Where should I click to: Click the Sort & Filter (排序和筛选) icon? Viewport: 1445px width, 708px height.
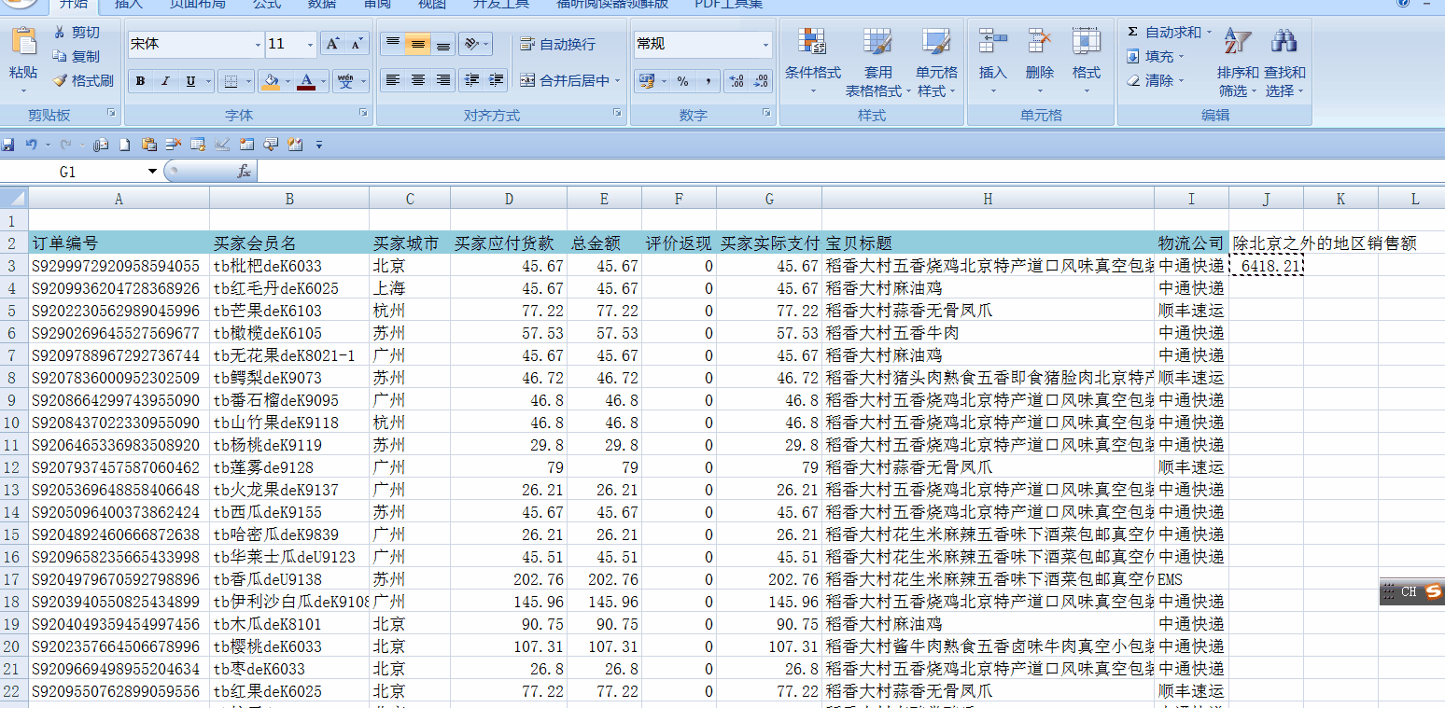1238,43
